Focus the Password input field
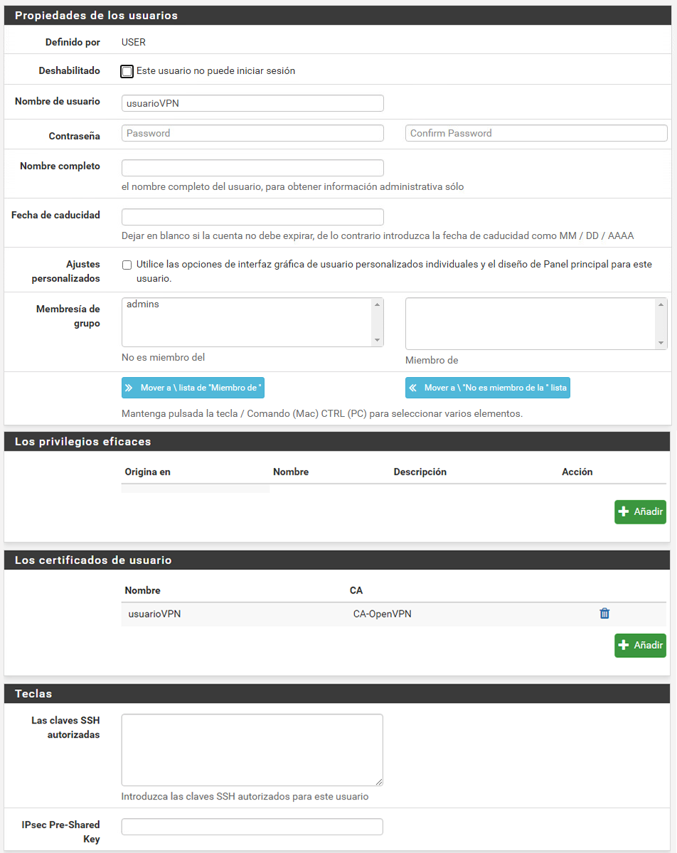The image size is (677, 853). click(252, 133)
